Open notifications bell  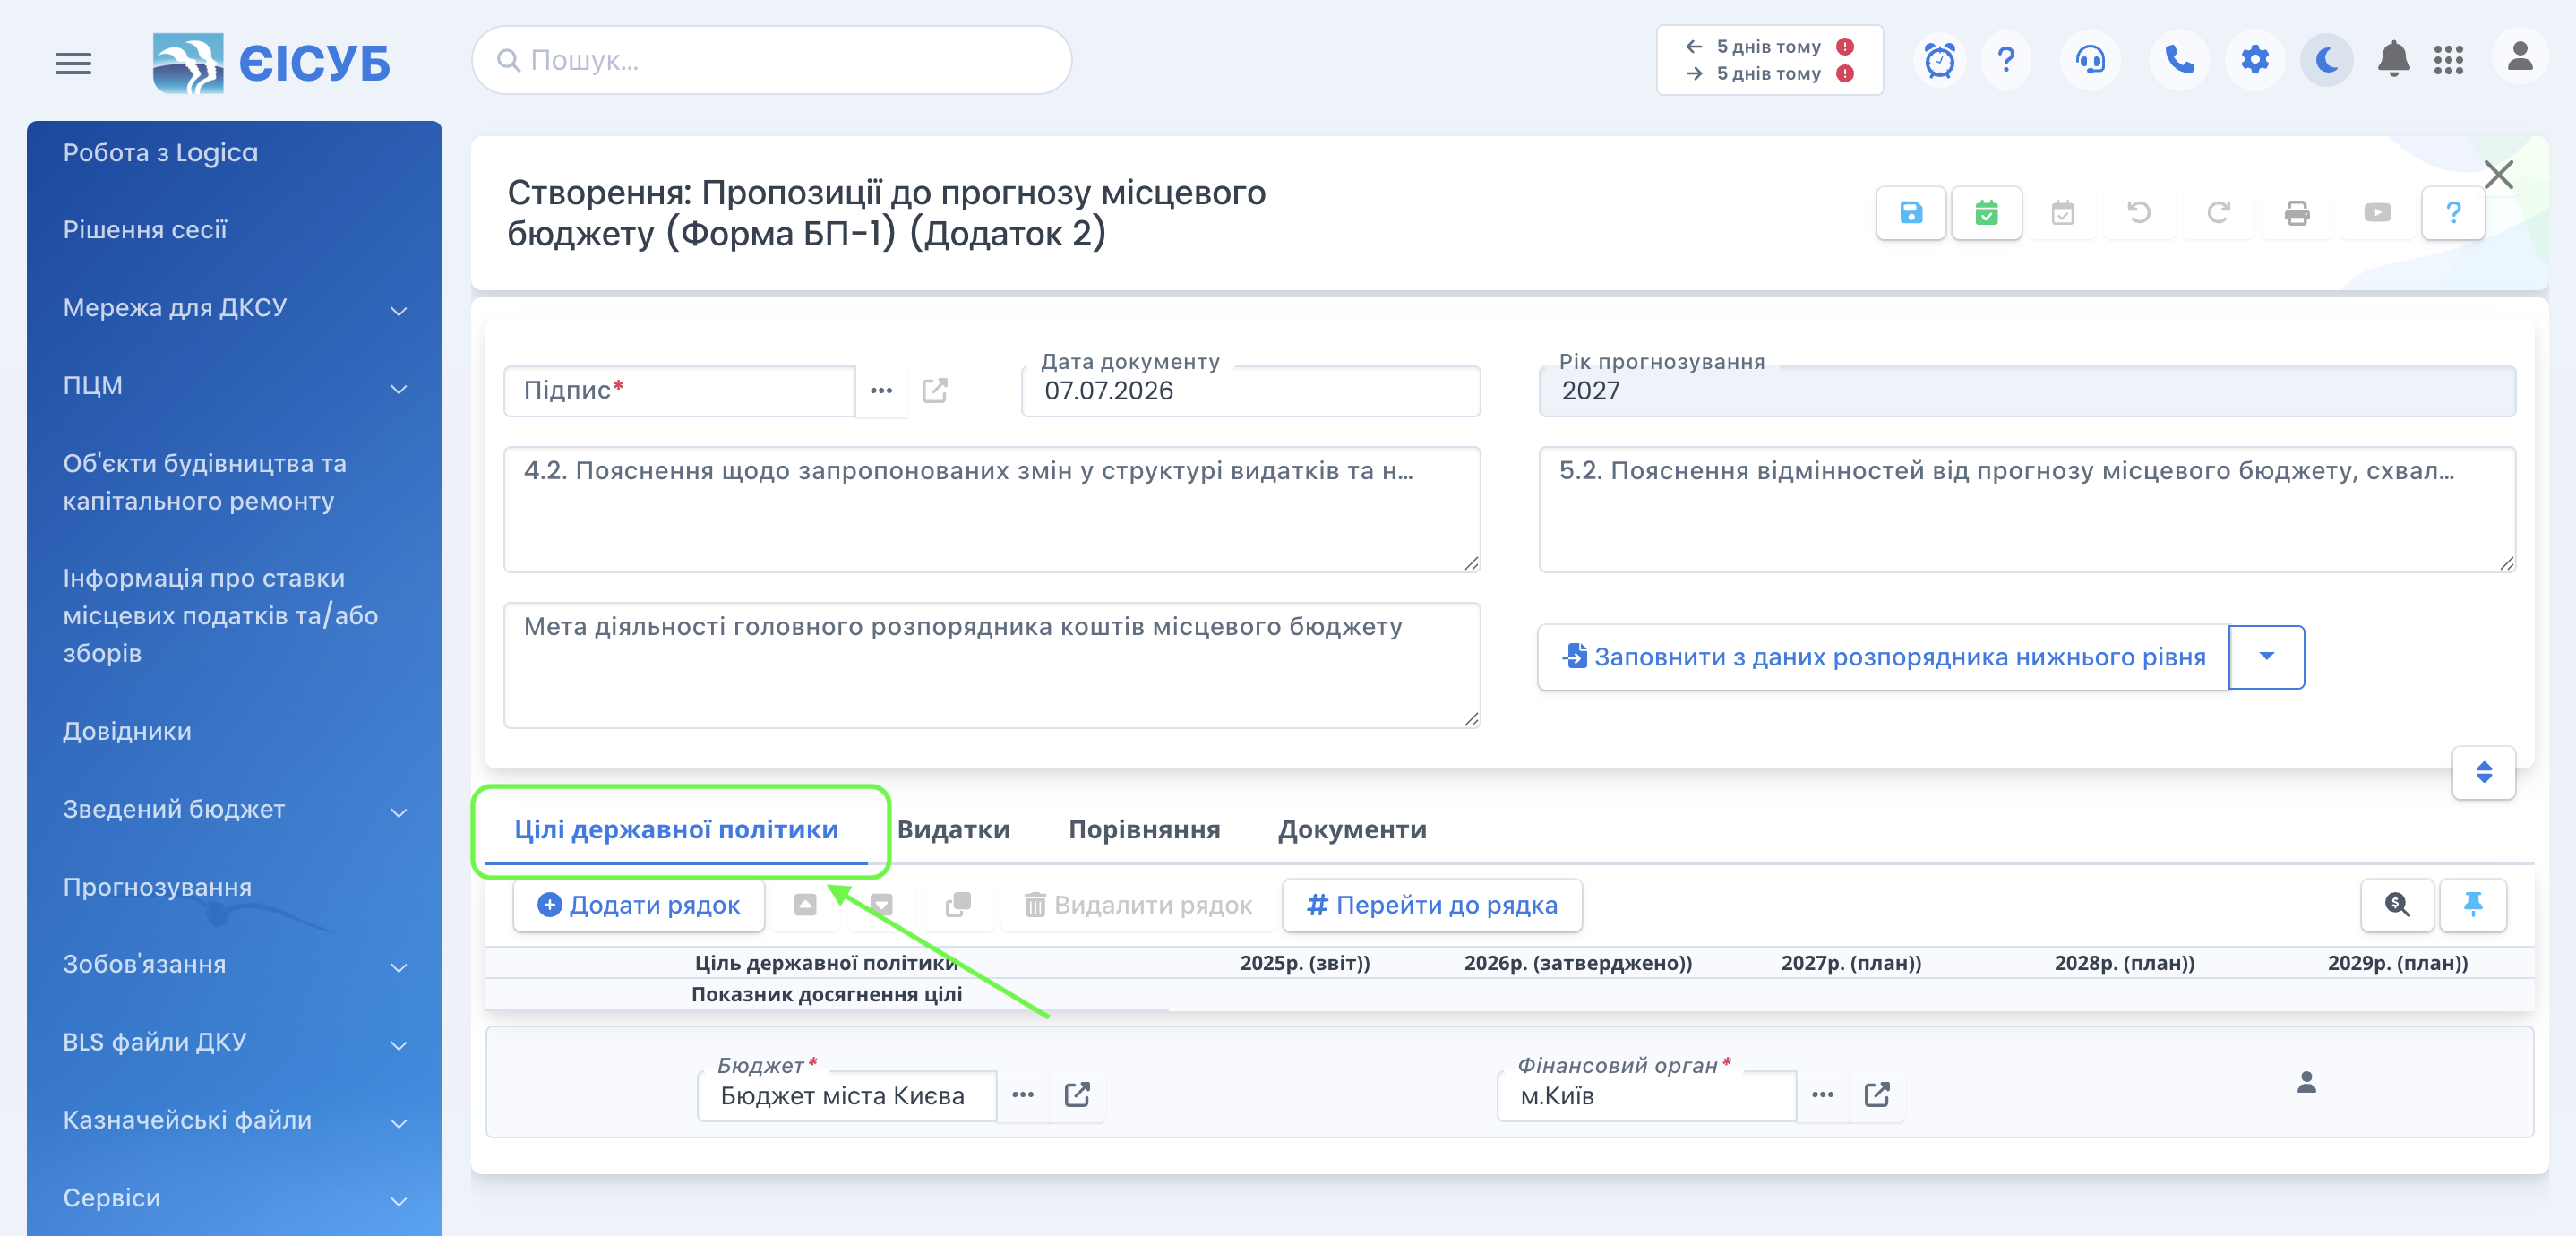(2393, 60)
